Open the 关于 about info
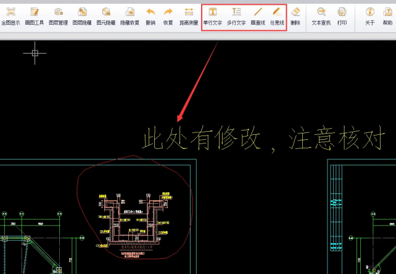Image resolution: width=396 pixels, height=274 pixels. click(369, 15)
